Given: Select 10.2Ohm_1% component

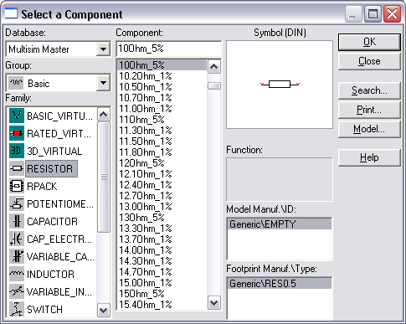Looking at the screenshot, I should (x=162, y=76).
